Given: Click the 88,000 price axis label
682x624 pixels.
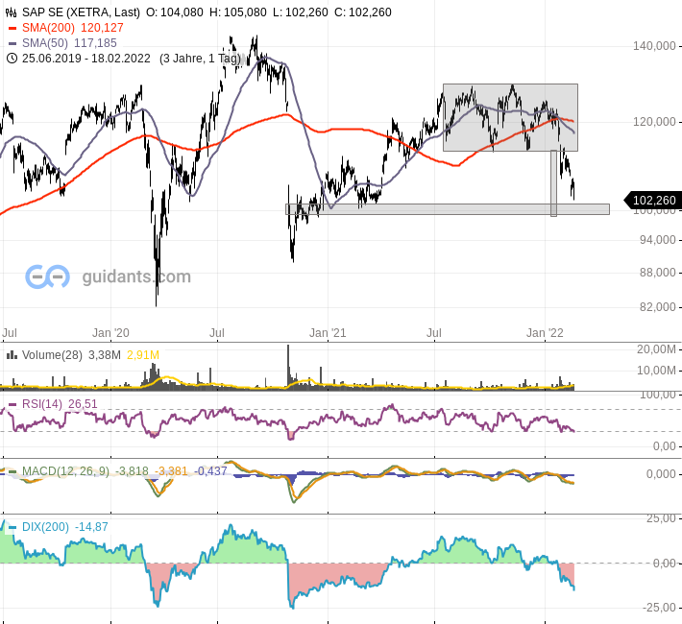Looking at the screenshot, I should pos(658,273).
